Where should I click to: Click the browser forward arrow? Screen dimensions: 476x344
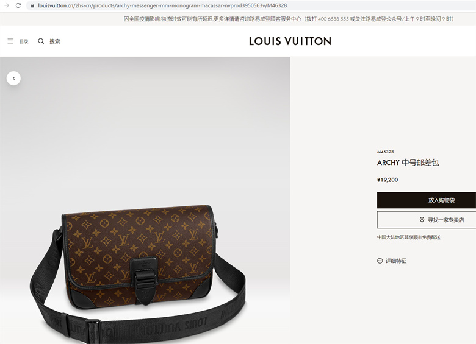pyautogui.click(x=6, y=5)
